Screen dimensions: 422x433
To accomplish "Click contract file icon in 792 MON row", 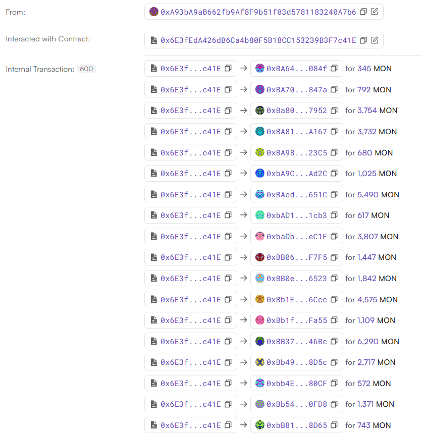I will 153,90.
